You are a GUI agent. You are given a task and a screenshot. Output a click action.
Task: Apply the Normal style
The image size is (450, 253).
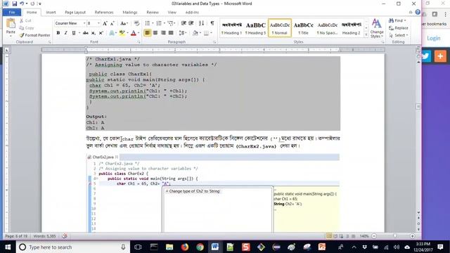280,28
